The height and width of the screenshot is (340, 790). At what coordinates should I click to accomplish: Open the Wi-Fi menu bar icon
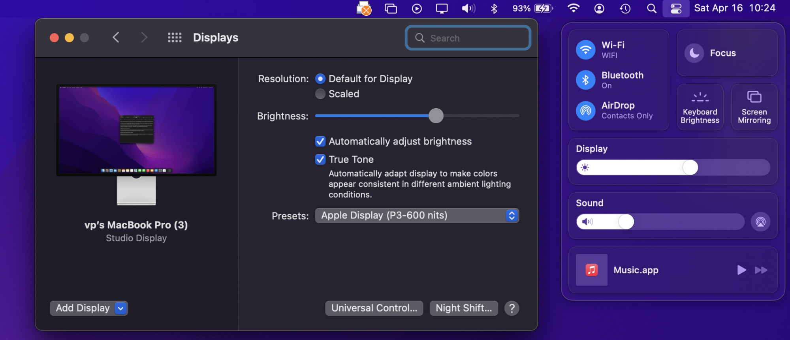point(573,8)
